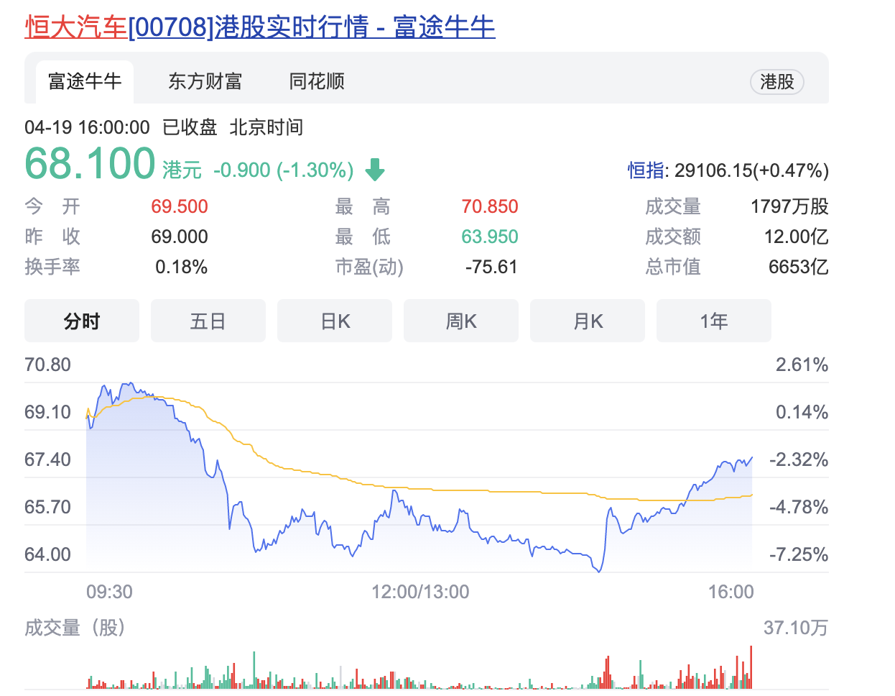
Task: Click the 37.10万 volume scale label
Action: [796, 628]
